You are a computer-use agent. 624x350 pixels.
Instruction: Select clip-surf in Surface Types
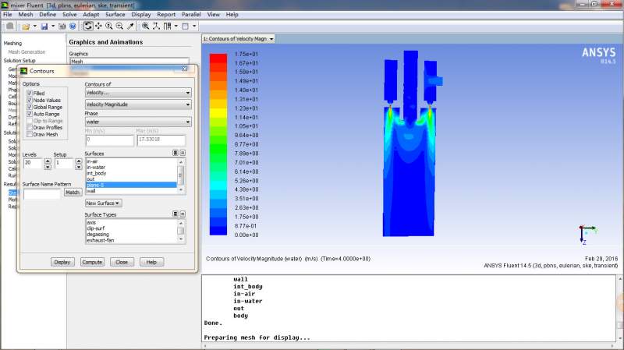coord(131,228)
